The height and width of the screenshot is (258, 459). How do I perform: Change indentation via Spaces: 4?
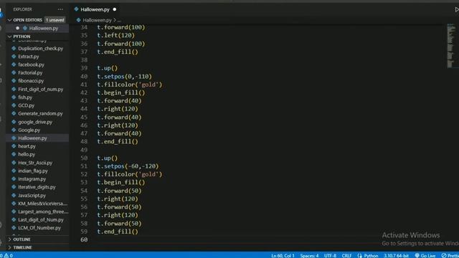(309, 255)
